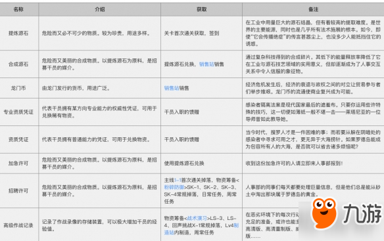Select the text 使用提炼源石兑换

coord(184,164)
